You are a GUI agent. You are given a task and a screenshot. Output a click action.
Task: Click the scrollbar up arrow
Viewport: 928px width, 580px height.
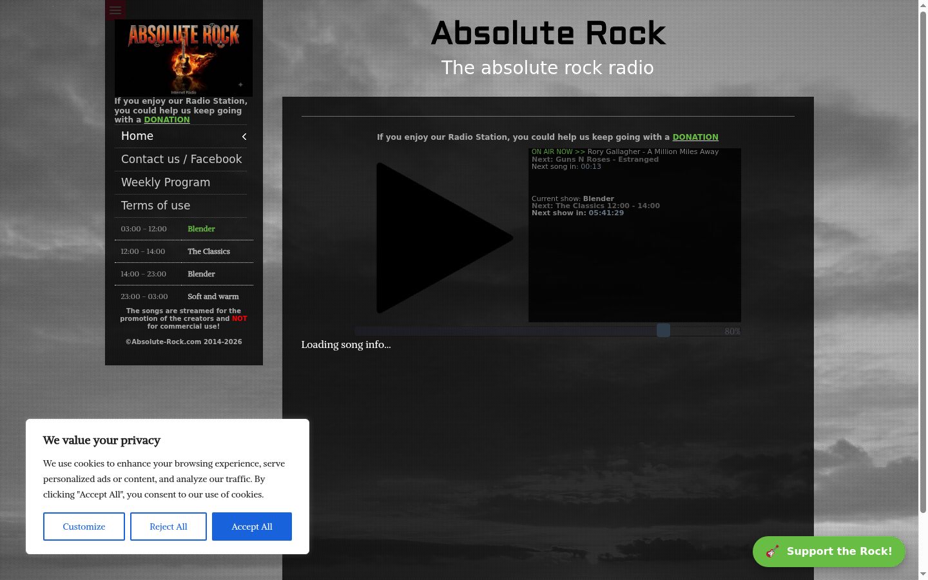click(923, 5)
